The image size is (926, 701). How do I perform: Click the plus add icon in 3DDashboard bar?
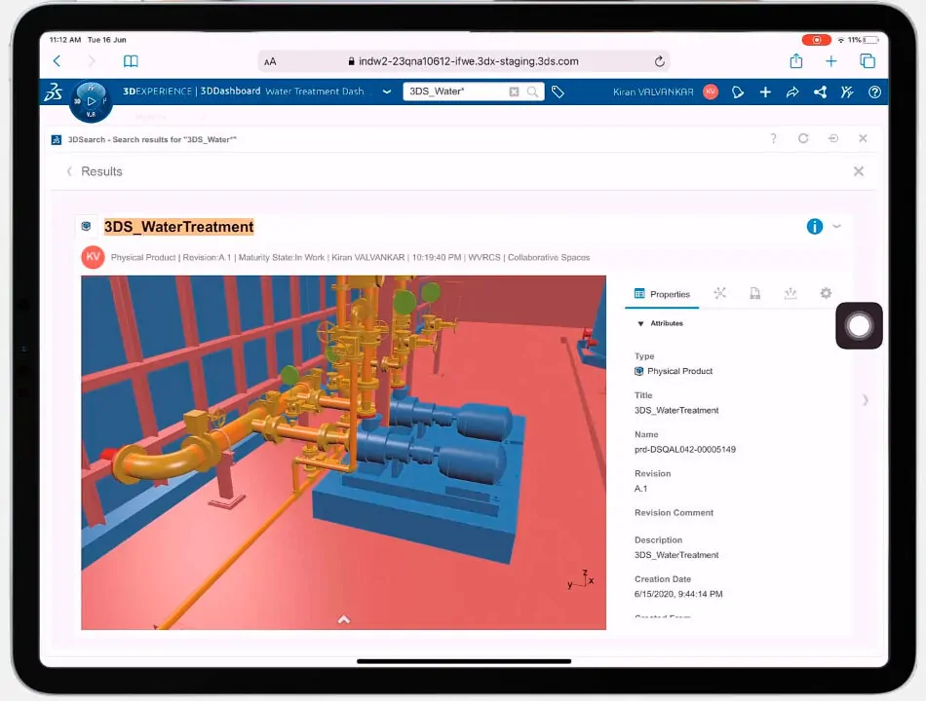coord(765,92)
